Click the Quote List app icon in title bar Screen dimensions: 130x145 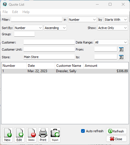coord(5,4)
